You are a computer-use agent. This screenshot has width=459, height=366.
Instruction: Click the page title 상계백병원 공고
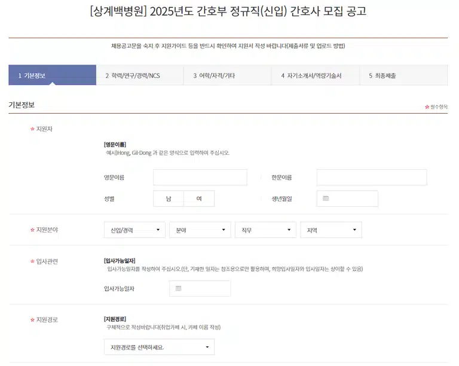(x=228, y=11)
